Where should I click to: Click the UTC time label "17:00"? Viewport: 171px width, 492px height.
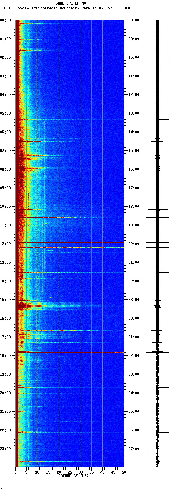(x=134, y=188)
